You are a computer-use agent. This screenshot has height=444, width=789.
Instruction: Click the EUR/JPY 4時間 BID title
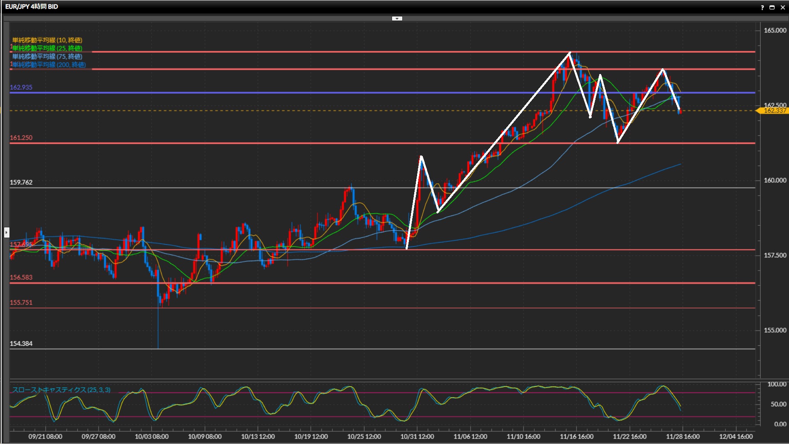click(32, 7)
